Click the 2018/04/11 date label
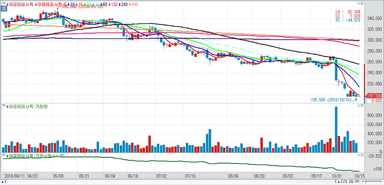 [x=14, y=176]
